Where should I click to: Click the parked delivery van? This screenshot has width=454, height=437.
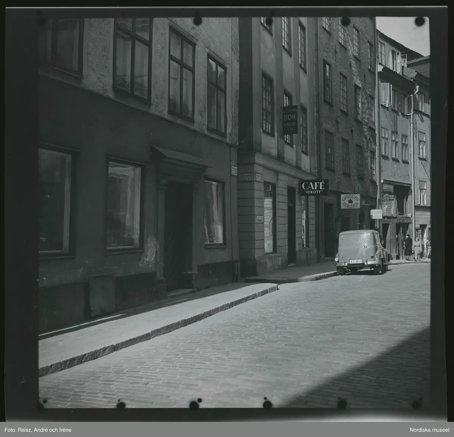point(361,251)
